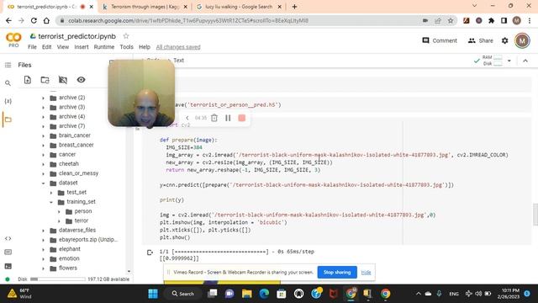The width and height of the screenshot is (538, 303).
Task: Open the Windows Start button
Action: pos(153,294)
